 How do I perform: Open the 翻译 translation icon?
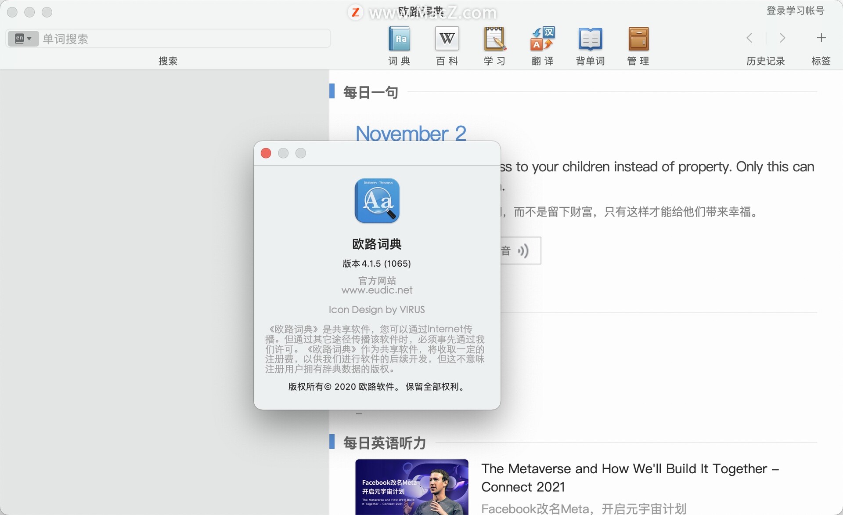tap(543, 39)
